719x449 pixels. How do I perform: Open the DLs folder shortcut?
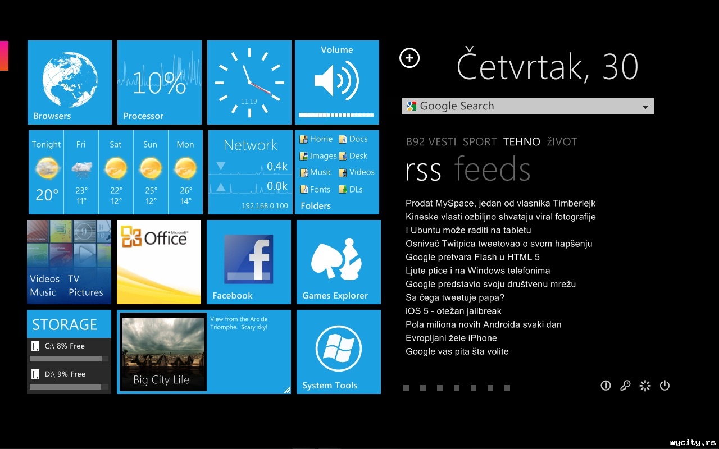coord(352,190)
